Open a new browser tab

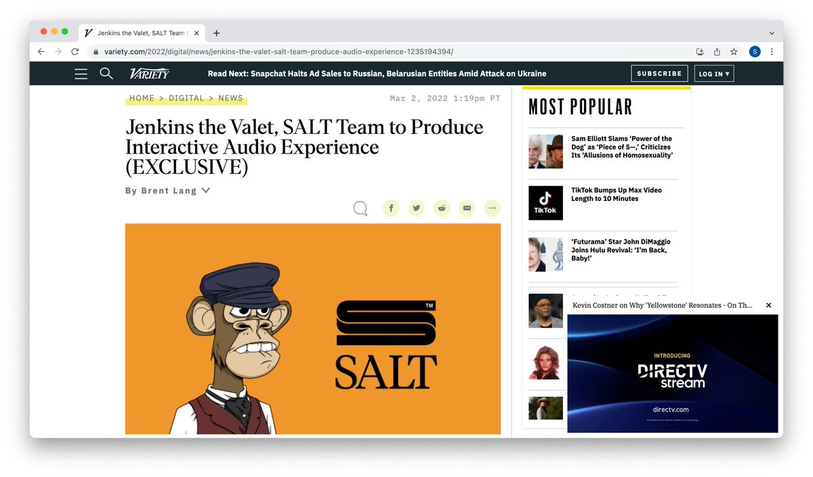pos(217,32)
